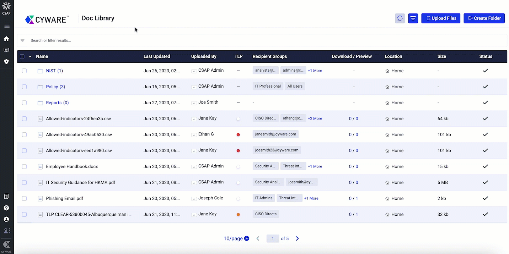Check the select-all checkbox in the table header
The width and height of the screenshot is (509, 254).
[x=22, y=56]
